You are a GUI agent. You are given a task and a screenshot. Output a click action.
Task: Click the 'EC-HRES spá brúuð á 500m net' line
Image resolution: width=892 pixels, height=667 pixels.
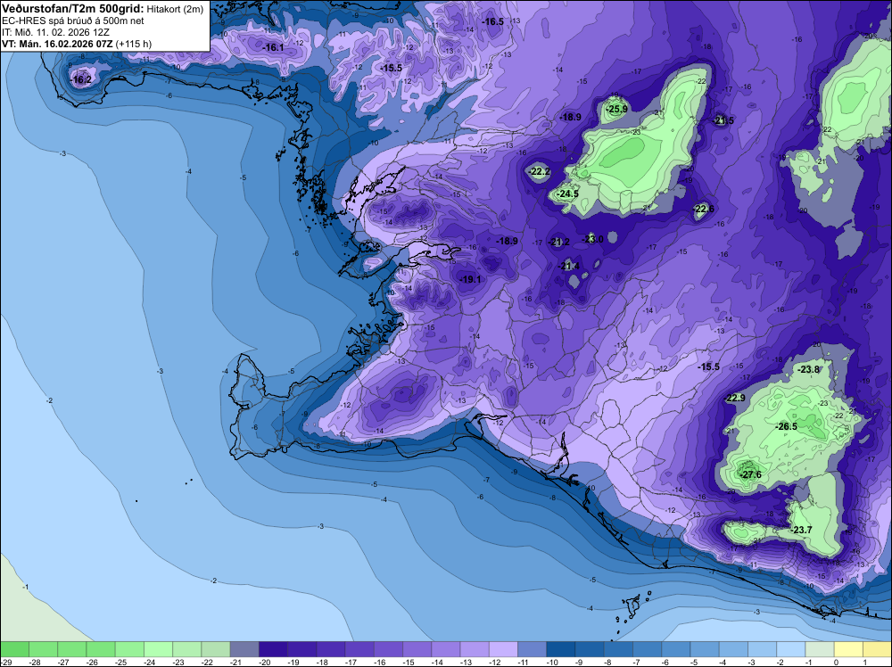72,21
